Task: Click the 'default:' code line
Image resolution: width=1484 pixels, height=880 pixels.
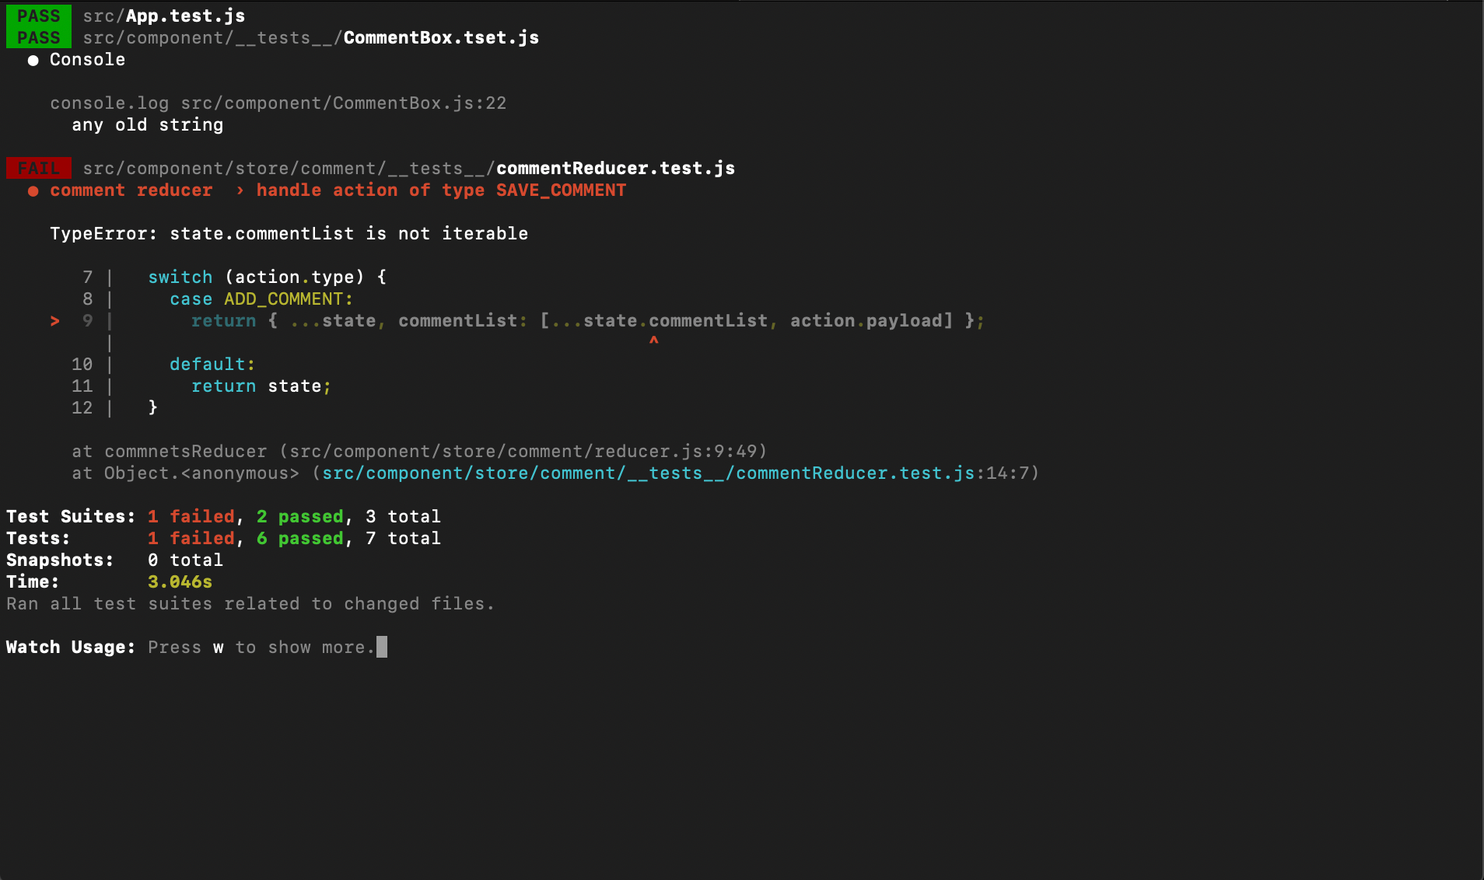Action: [x=212, y=364]
